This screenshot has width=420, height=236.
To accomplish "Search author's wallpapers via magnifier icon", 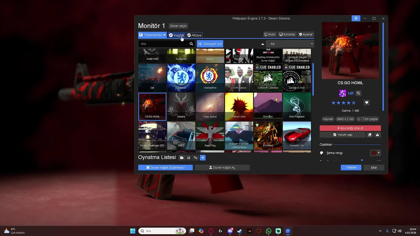I will (358, 93).
